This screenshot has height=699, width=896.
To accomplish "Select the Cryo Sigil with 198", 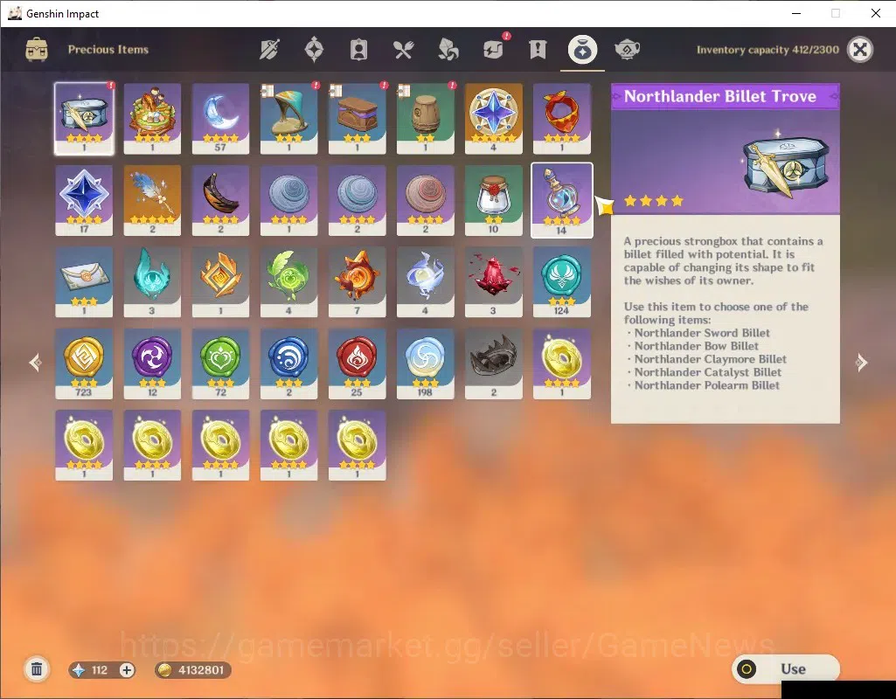I will pyautogui.click(x=425, y=363).
